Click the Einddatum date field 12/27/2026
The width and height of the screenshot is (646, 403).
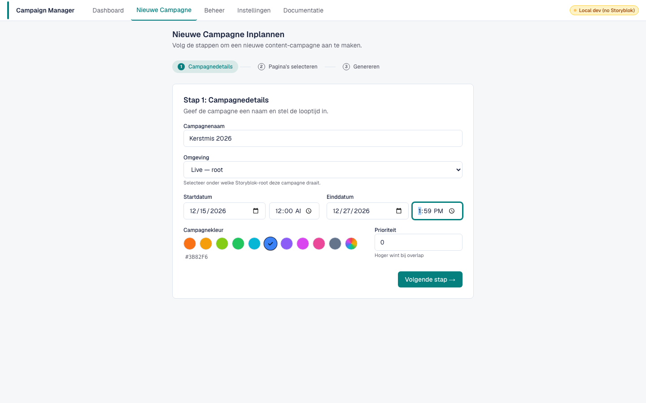point(367,211)
